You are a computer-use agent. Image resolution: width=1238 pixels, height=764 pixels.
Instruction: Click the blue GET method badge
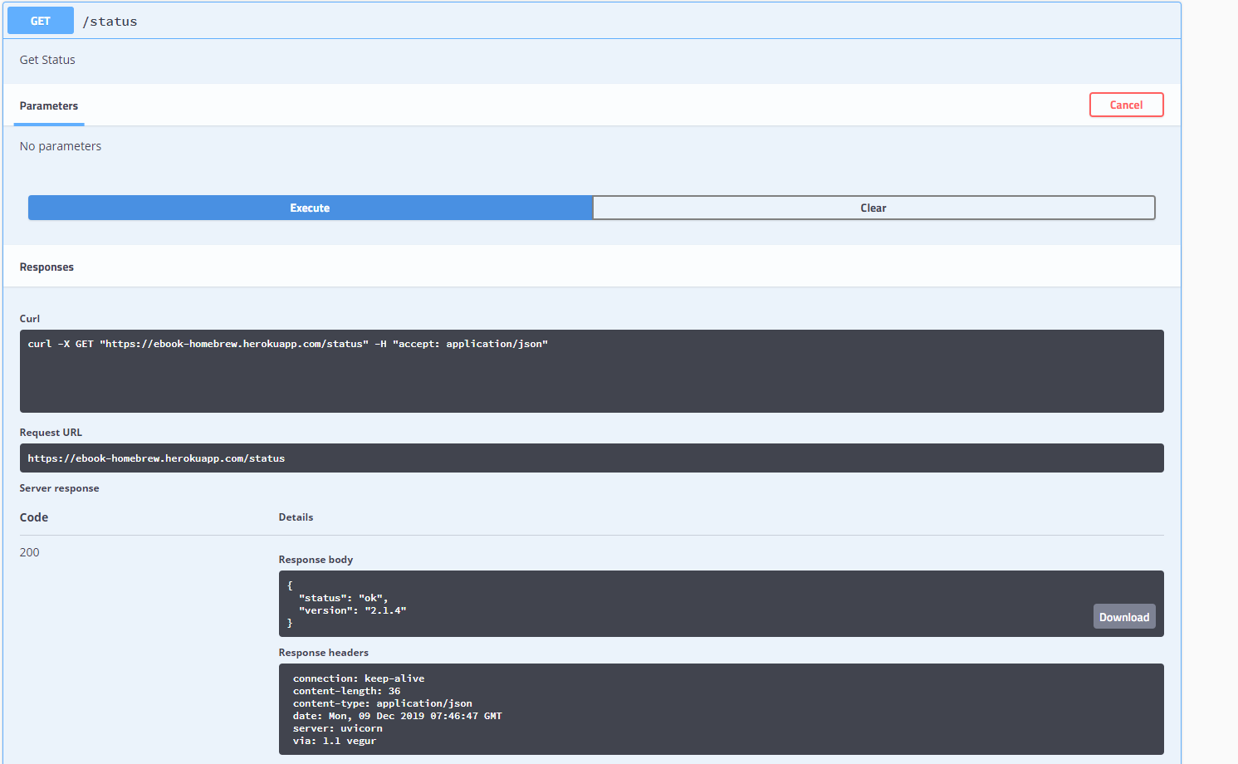tap(40, 21)
